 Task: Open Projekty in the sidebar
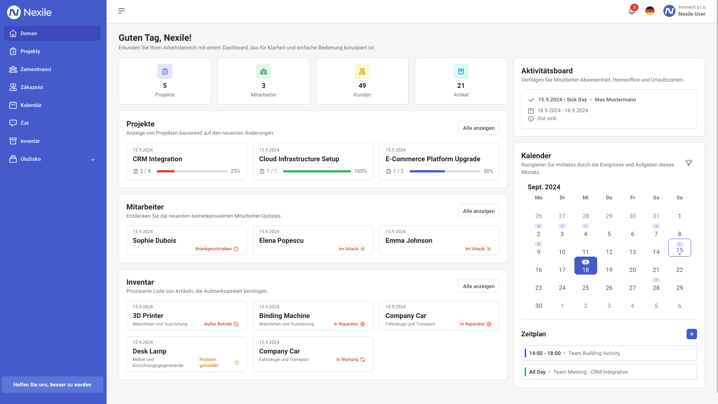coord(52,51)
